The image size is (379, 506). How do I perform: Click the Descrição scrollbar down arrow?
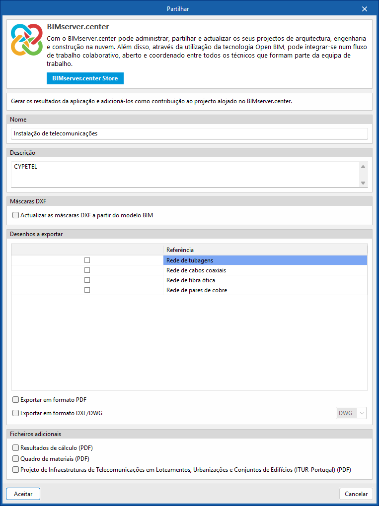tap(363, 183)
